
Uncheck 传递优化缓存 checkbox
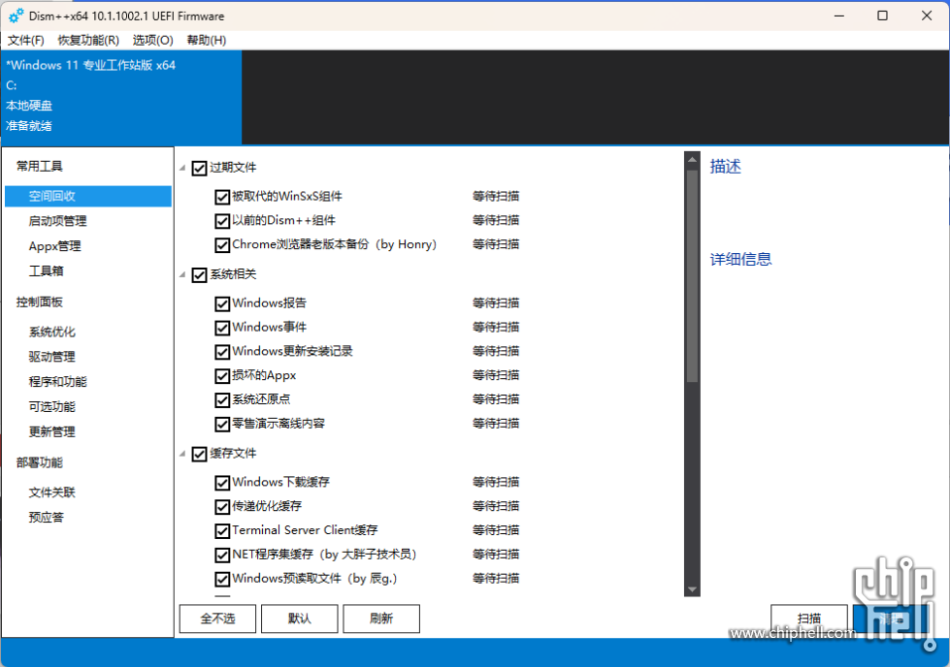click(222, 507)
